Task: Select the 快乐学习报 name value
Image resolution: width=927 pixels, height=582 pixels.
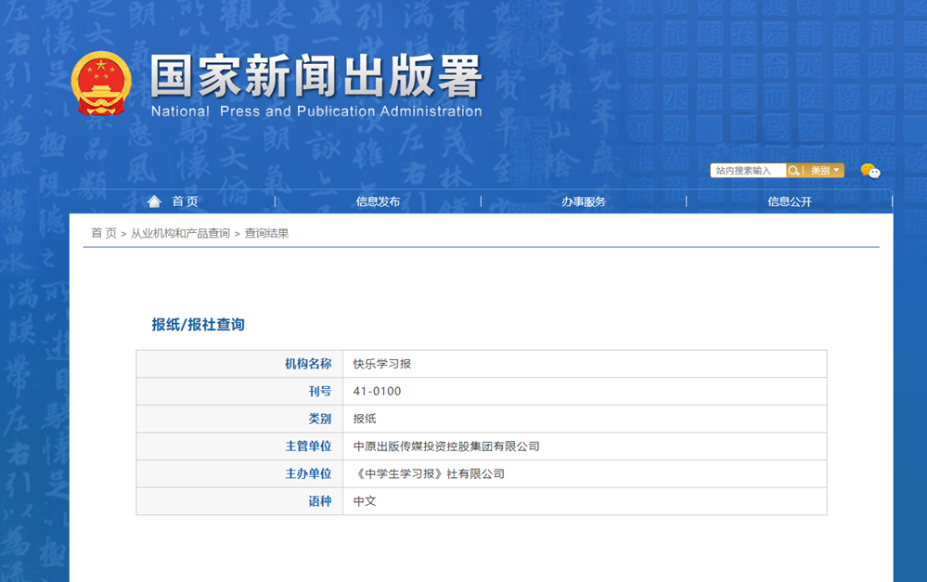Action: click(x=382, y=364)
